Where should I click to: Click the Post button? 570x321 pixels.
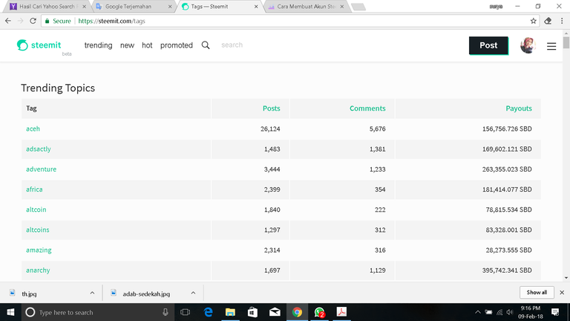pyautogui.click(x=488, y=45)
